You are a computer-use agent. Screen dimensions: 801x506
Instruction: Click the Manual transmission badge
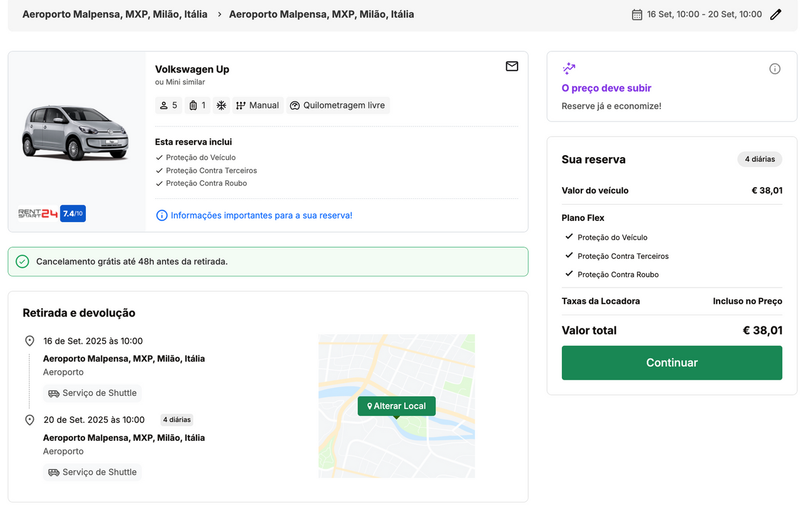click(x=257, y=105)
